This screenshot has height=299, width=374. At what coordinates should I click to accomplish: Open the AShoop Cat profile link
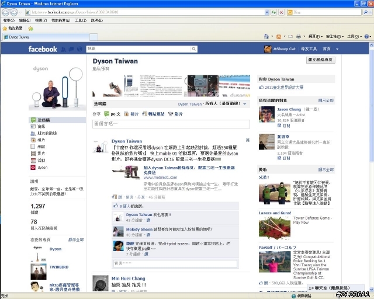pos(285,49)
